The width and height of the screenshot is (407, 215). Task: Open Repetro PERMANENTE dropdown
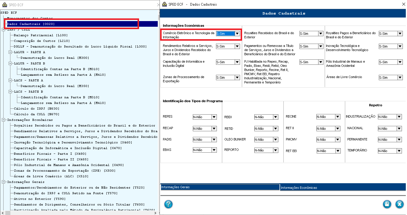pyautogui.click(x=399, y=140)
